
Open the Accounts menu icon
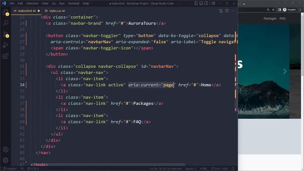pos(5,149)
